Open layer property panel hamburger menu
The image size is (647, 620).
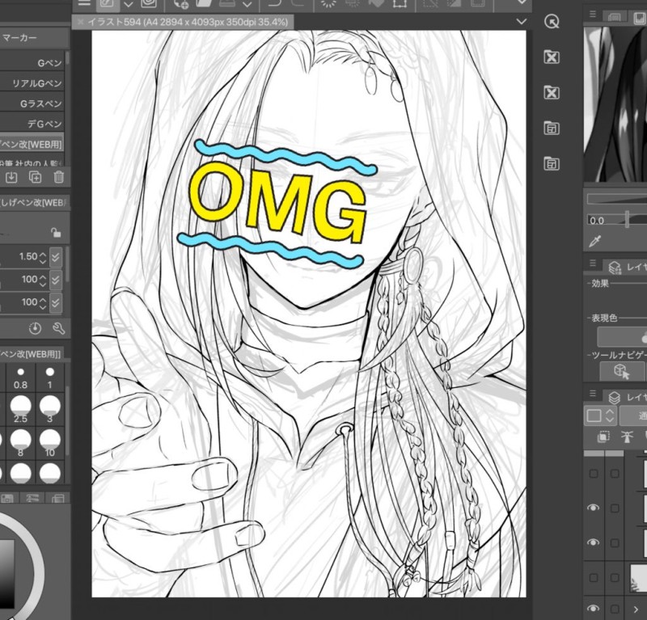coord(593,264)
